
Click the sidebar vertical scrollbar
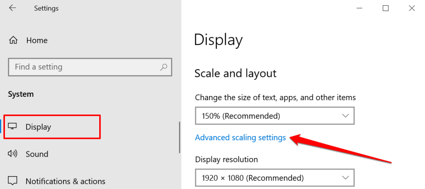[x=179, y=137]
